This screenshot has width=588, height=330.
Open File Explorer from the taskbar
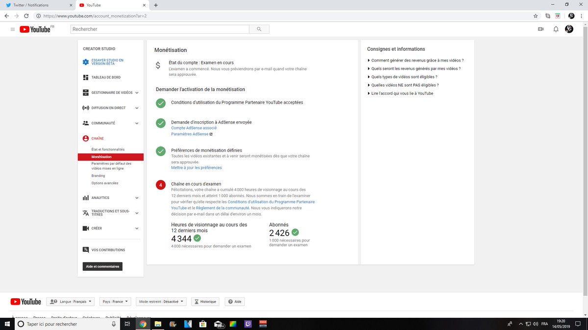tap(158, 324)
